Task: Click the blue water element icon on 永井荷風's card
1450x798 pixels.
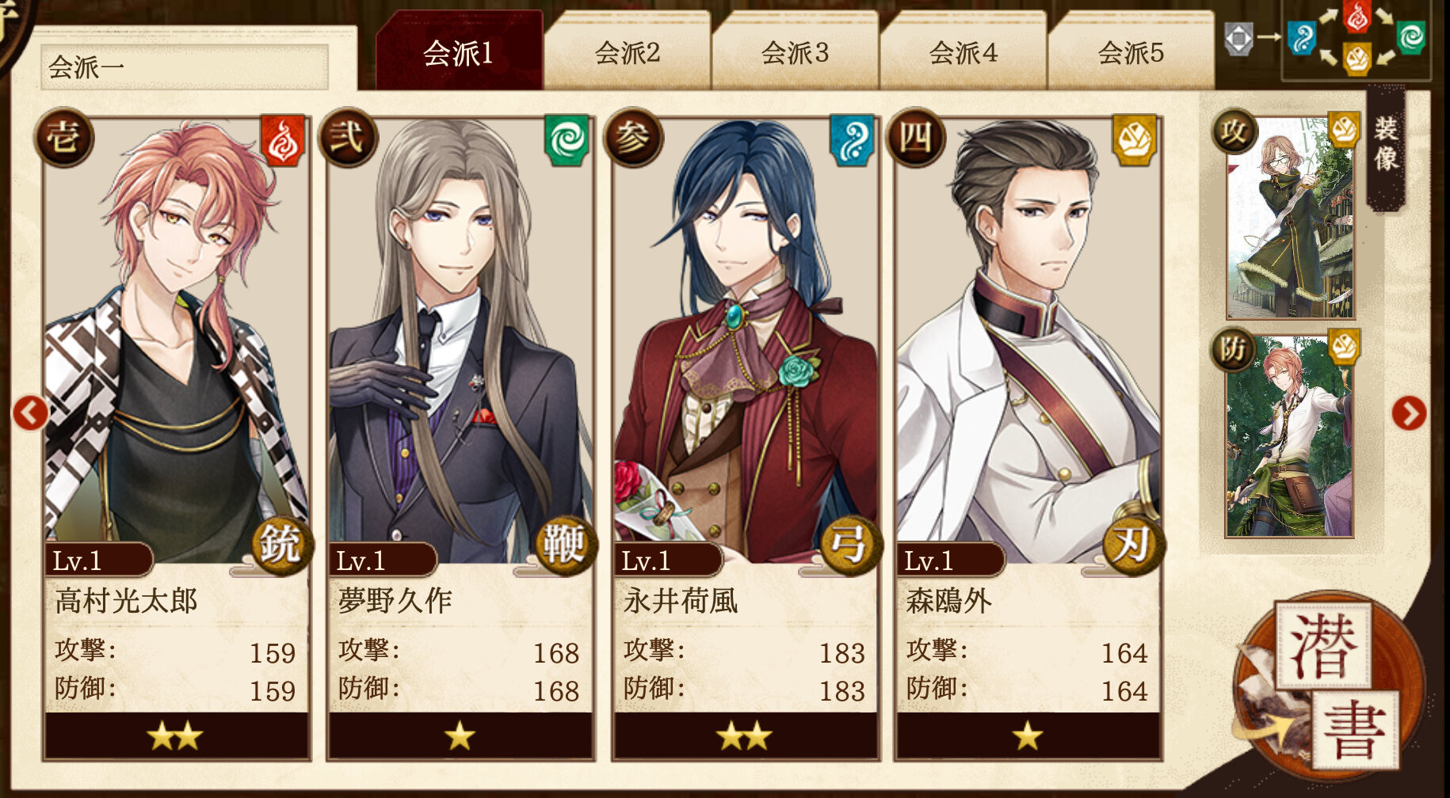Action: tap(852, 141)
